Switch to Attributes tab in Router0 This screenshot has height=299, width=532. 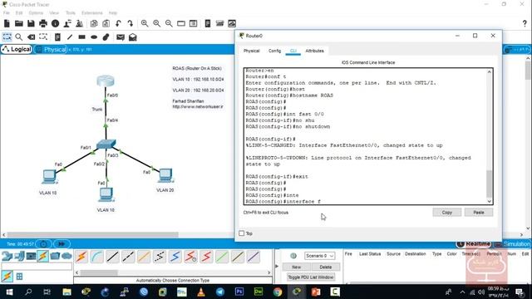click(314, 51)
